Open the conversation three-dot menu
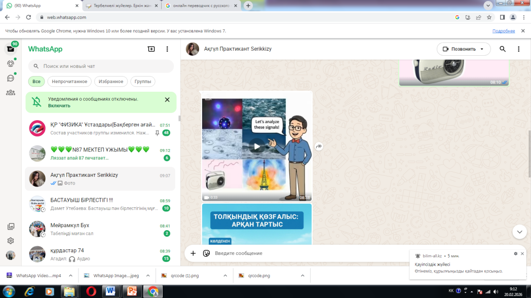Image resolution: width=531 pixels, height=298 pixels. click(x=518, y=49)
